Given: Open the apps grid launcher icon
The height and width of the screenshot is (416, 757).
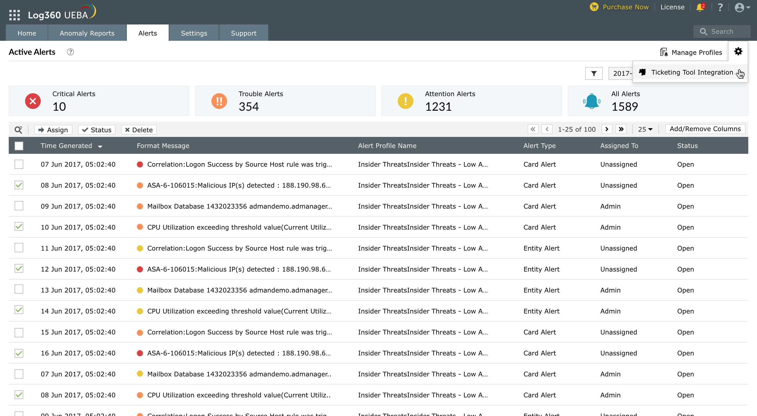Looking at the screenshot, I should (x=14, y=15).
